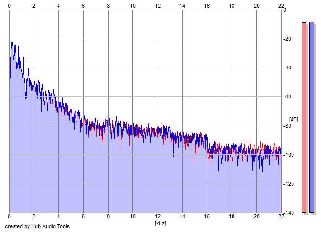This screenshot has width=321, height=232.
Task: Click the -120 dB scale label
Action: click(x=288, y=184)
